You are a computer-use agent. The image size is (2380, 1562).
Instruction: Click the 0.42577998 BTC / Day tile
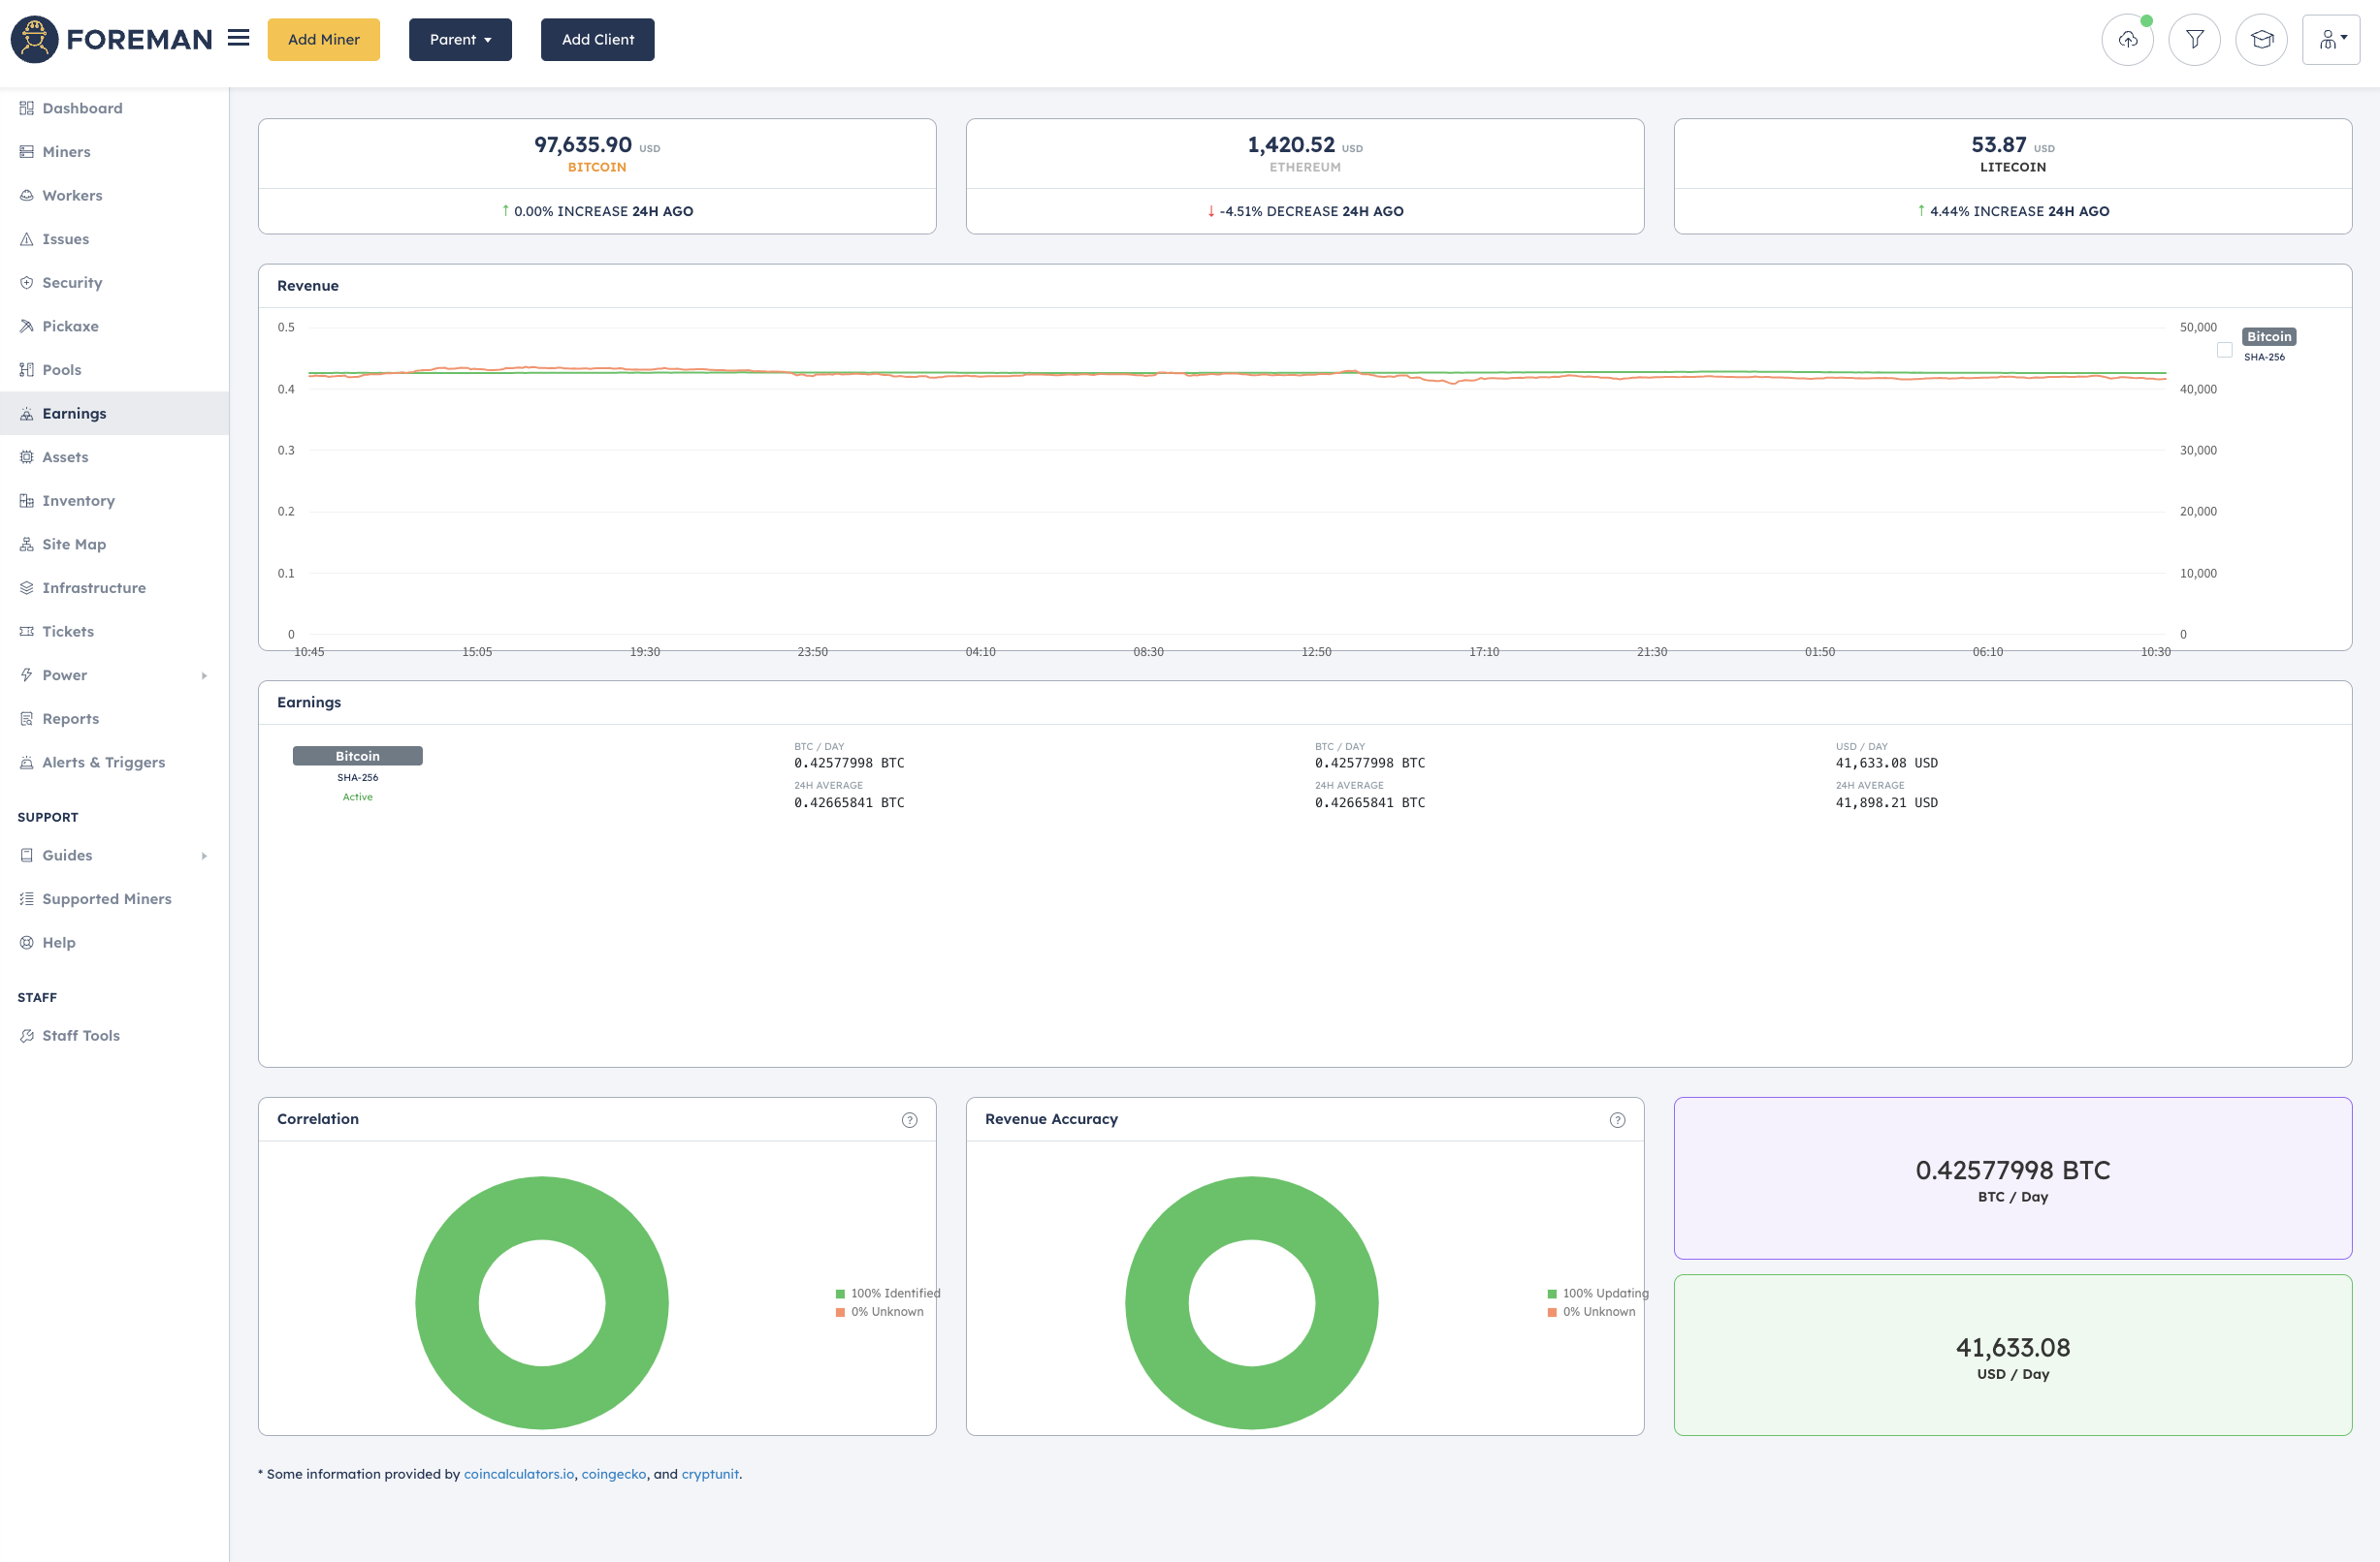(2013, 1178)
